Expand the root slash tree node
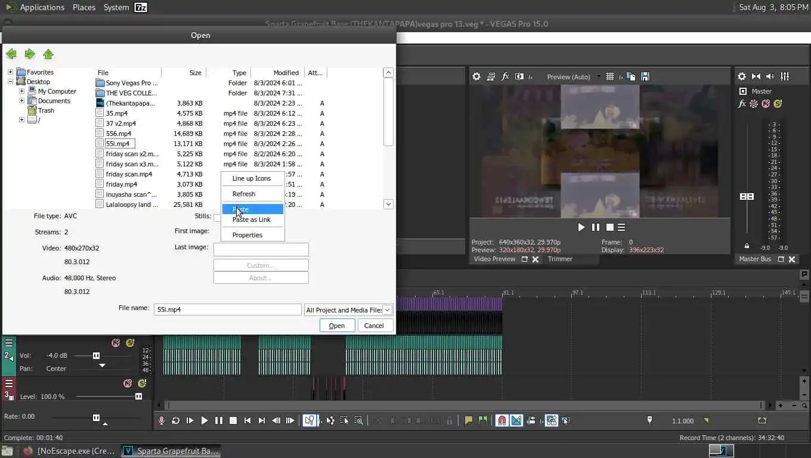 pos(21,120)
